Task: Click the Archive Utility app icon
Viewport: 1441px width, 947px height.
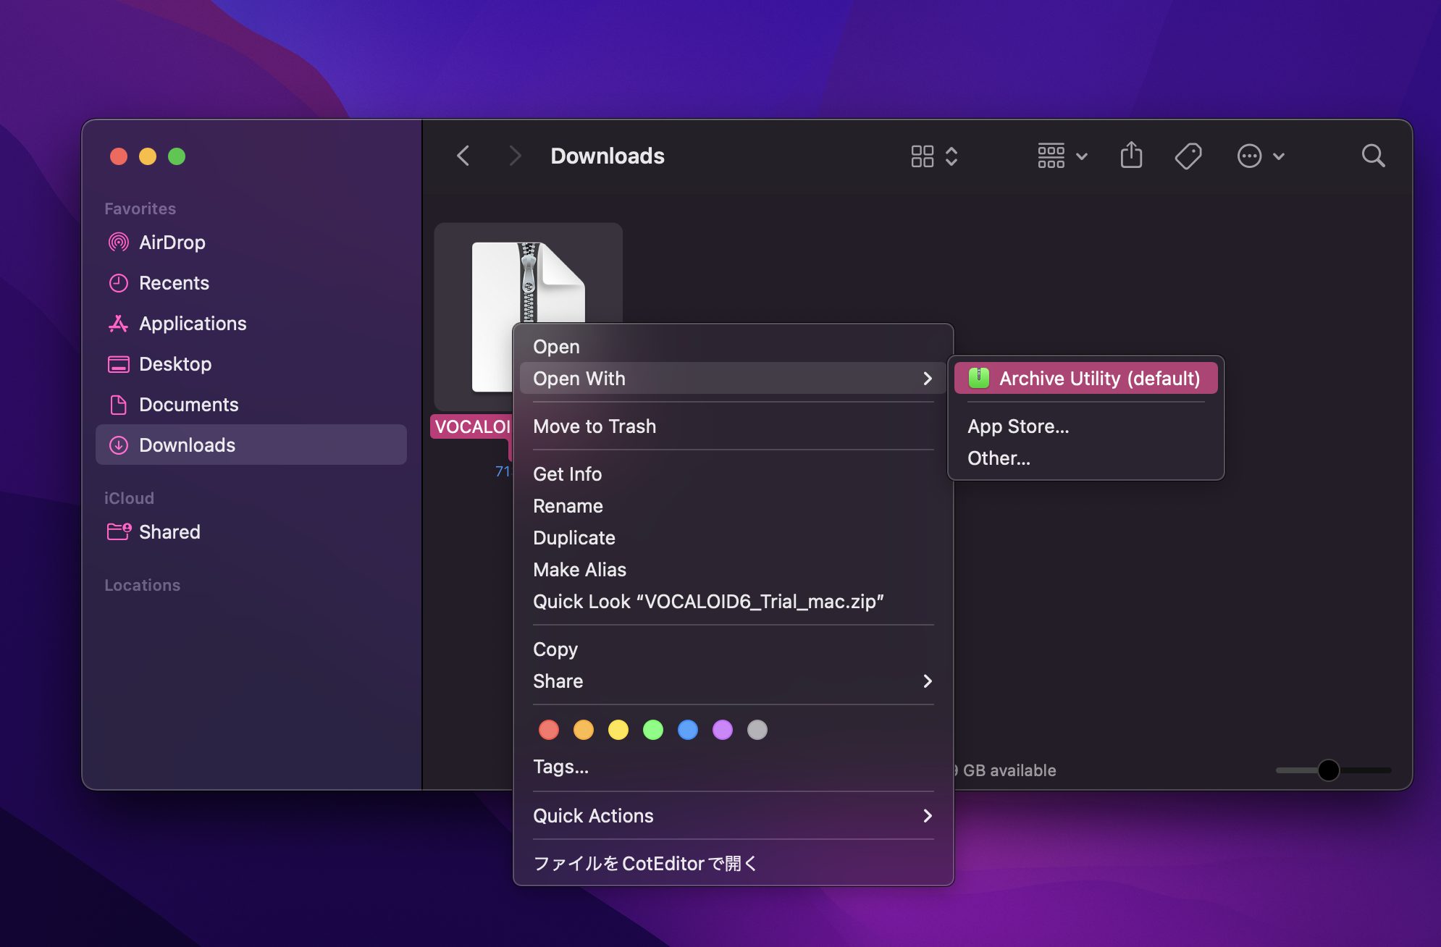Action: pyautogui.click(x=979, y=378)
